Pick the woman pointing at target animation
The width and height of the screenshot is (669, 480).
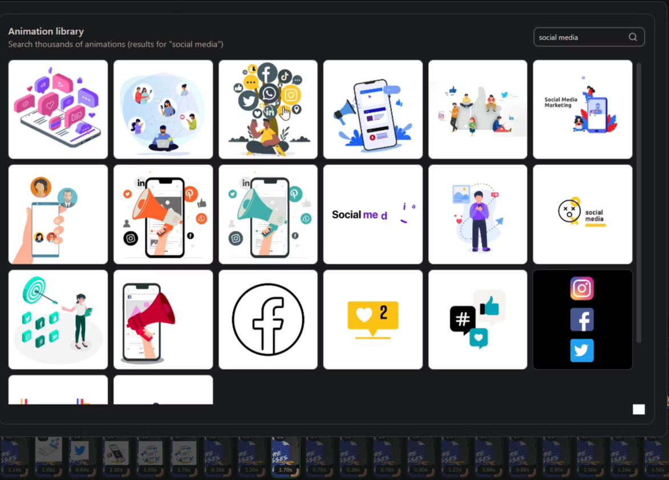[x=58, y=320]
